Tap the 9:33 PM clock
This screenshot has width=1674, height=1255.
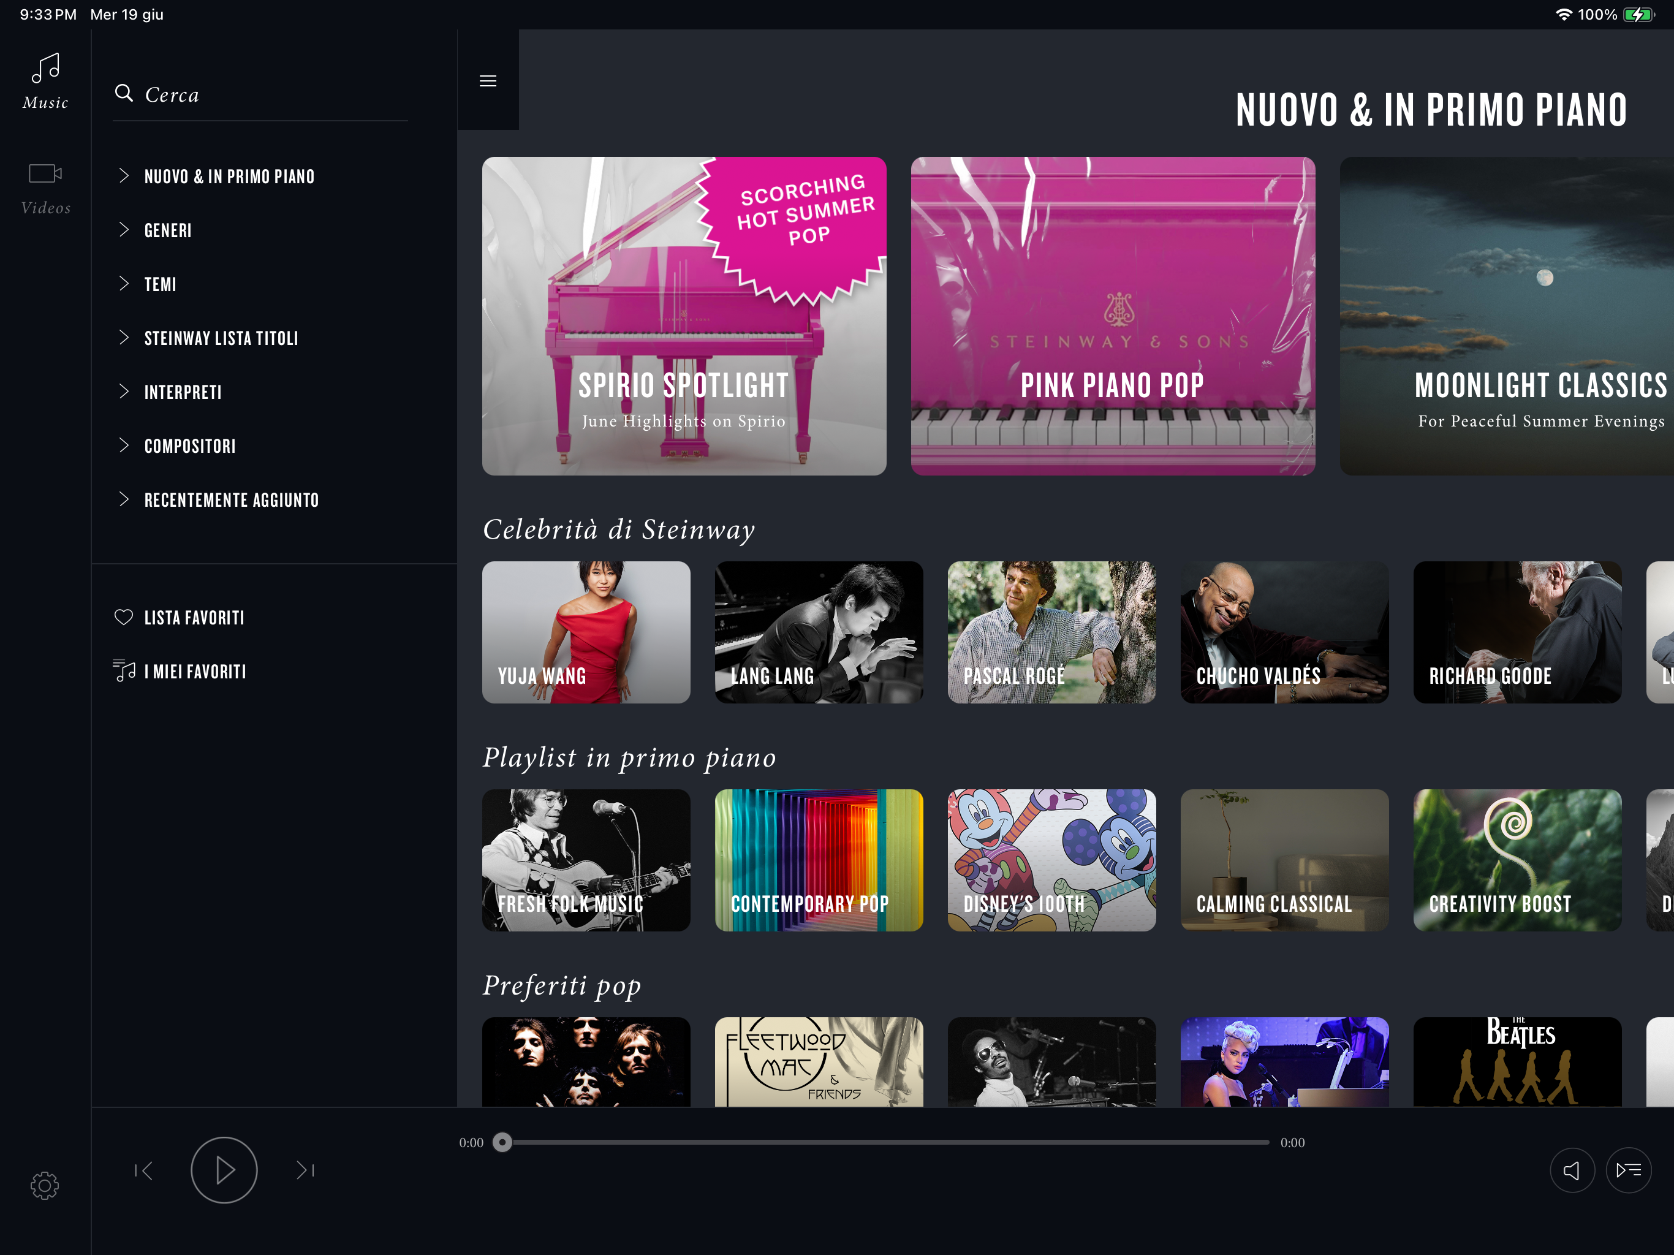(x=48, y=14)
